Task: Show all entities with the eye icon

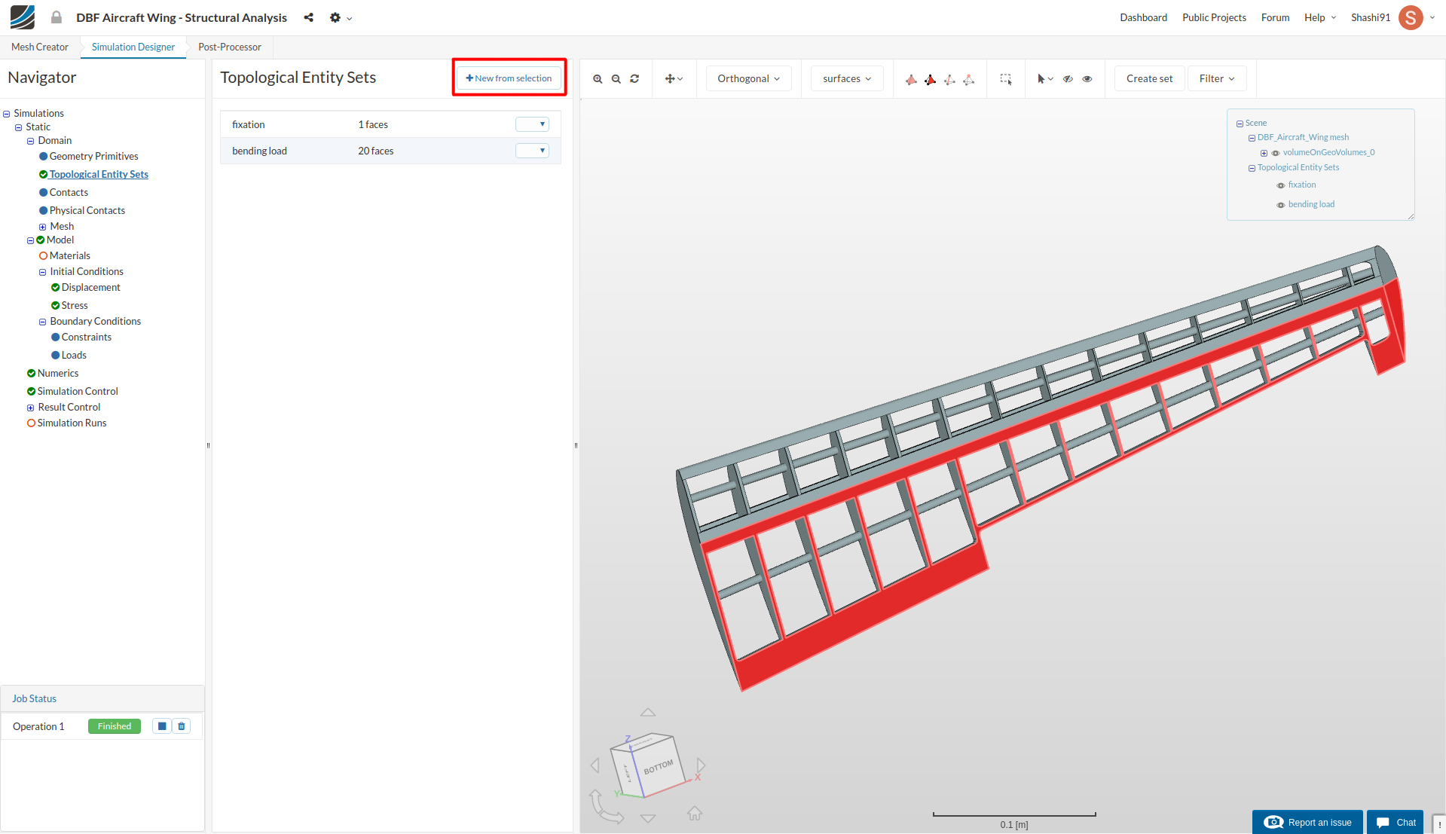Action: point(1087,79)
